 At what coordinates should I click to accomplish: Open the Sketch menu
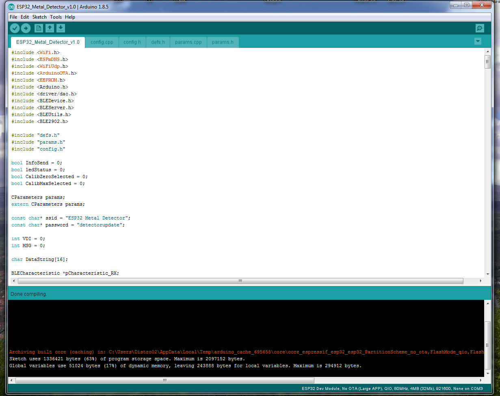click(39, 17)
